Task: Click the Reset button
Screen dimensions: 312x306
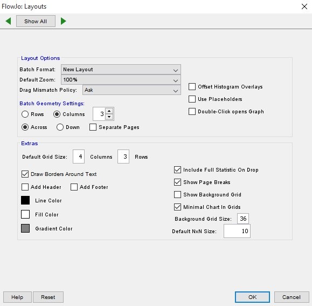Action: [48, 297]
